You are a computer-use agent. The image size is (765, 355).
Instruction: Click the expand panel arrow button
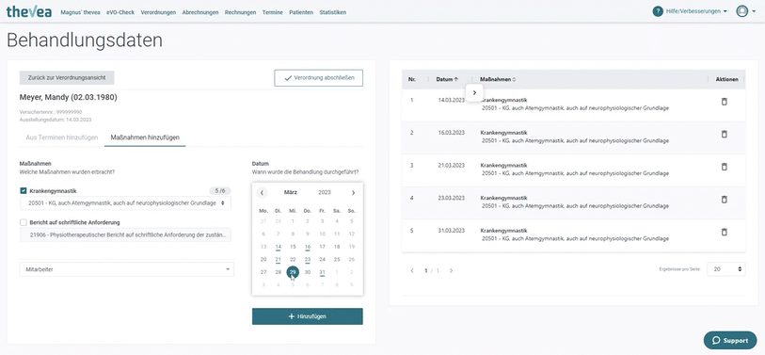[x=474, y=93]
